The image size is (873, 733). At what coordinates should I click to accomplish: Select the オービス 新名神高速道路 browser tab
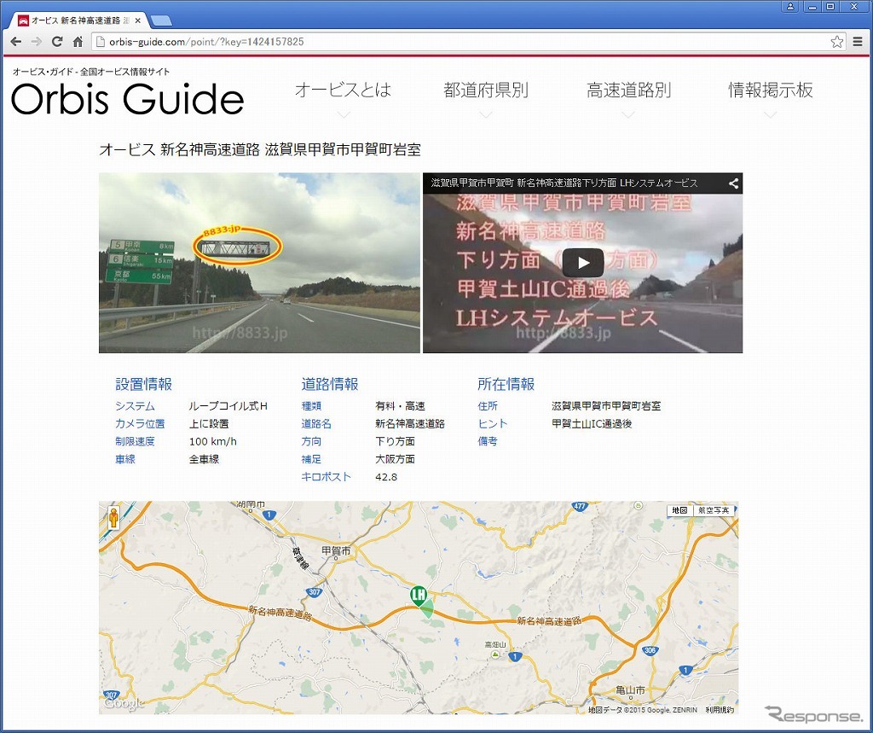[x=80, y=20]
